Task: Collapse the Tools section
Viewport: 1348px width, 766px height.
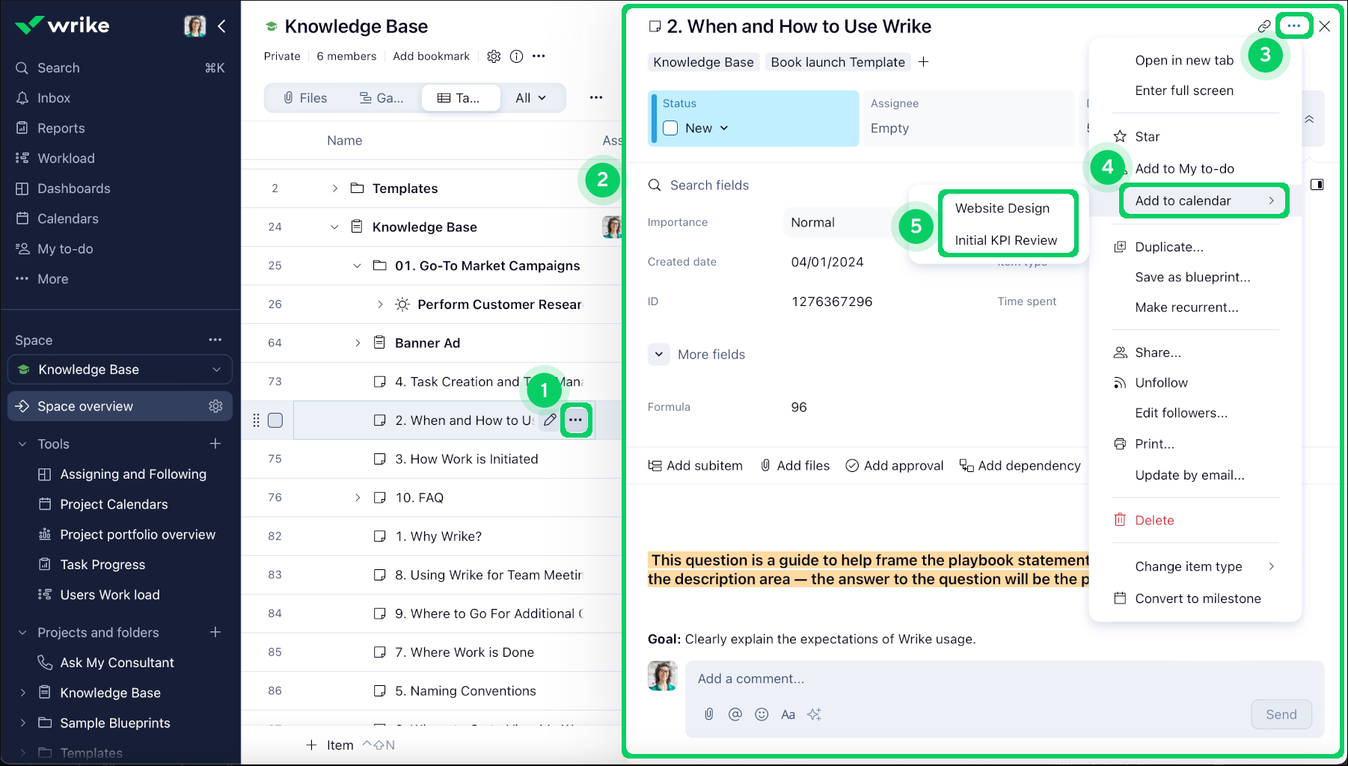Action: pyautogui.click(x=22, y=444)
